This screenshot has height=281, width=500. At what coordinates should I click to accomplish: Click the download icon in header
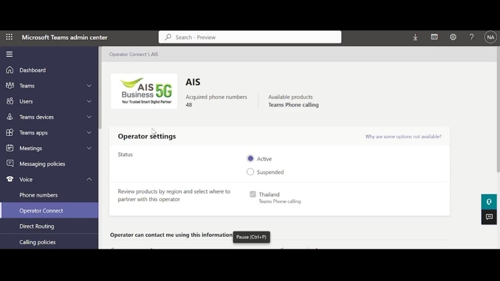coord(415,37)
